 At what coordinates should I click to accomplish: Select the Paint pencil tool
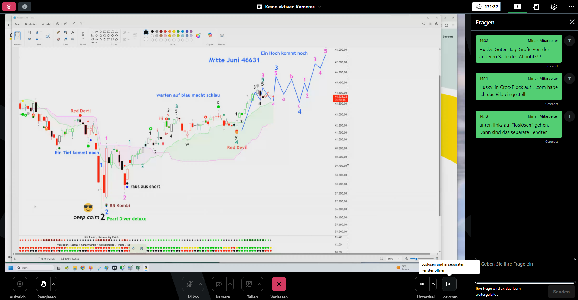point(58,32)
